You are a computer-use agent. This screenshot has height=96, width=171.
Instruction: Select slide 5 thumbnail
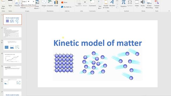(13, 71)
